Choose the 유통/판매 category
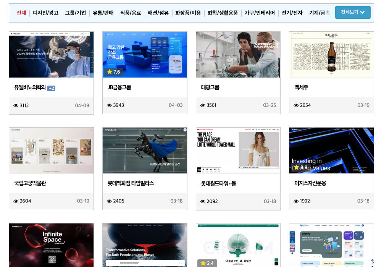This screenshot has width=384, height=267. pos(103,13)
